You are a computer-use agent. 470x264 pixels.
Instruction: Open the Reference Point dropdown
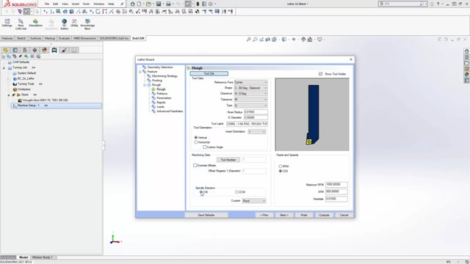pos(250,82)
